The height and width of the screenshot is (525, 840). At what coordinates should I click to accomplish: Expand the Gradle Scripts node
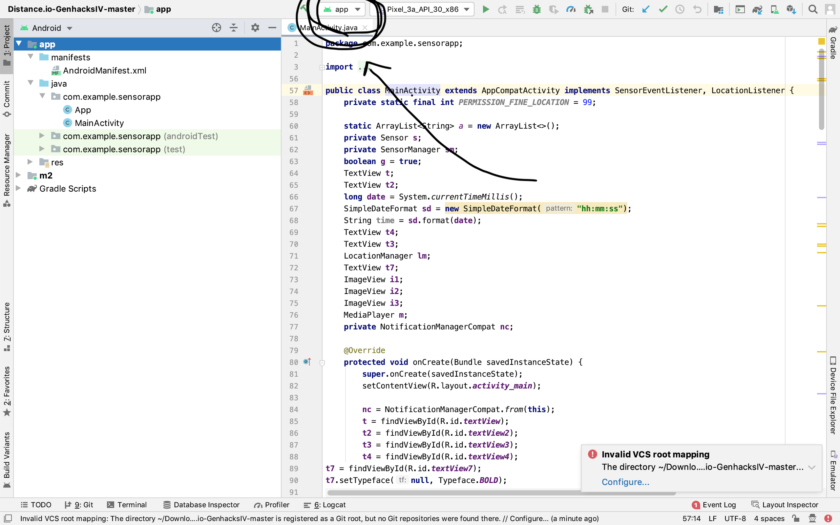tap(18, 189)
